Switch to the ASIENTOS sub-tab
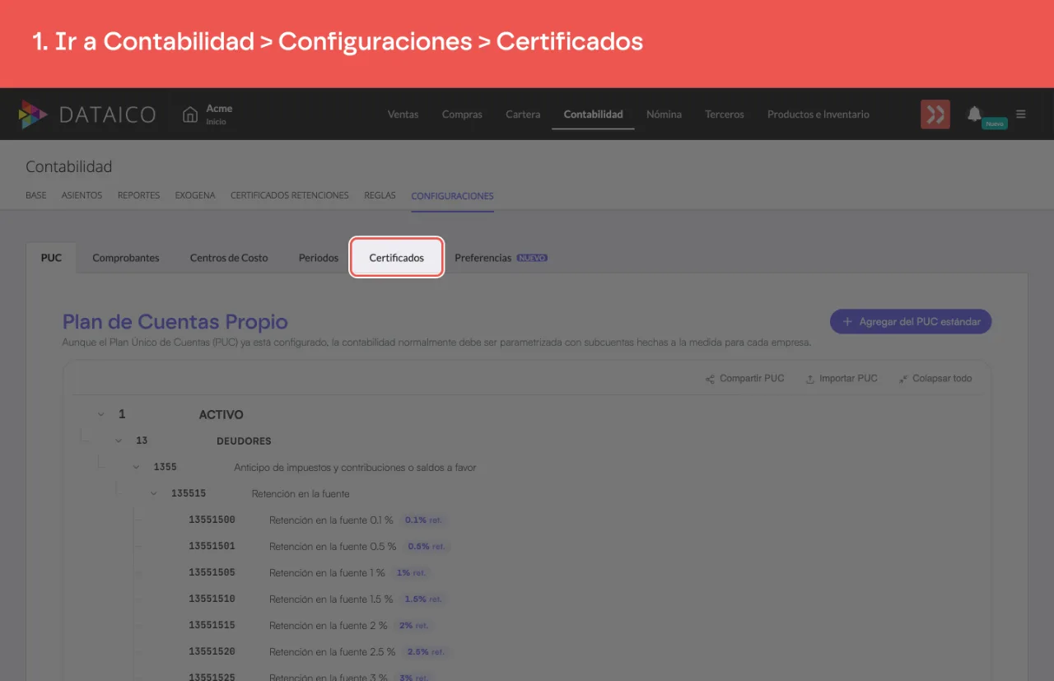Screen dimensions: 1054x681 click(82, 196)
